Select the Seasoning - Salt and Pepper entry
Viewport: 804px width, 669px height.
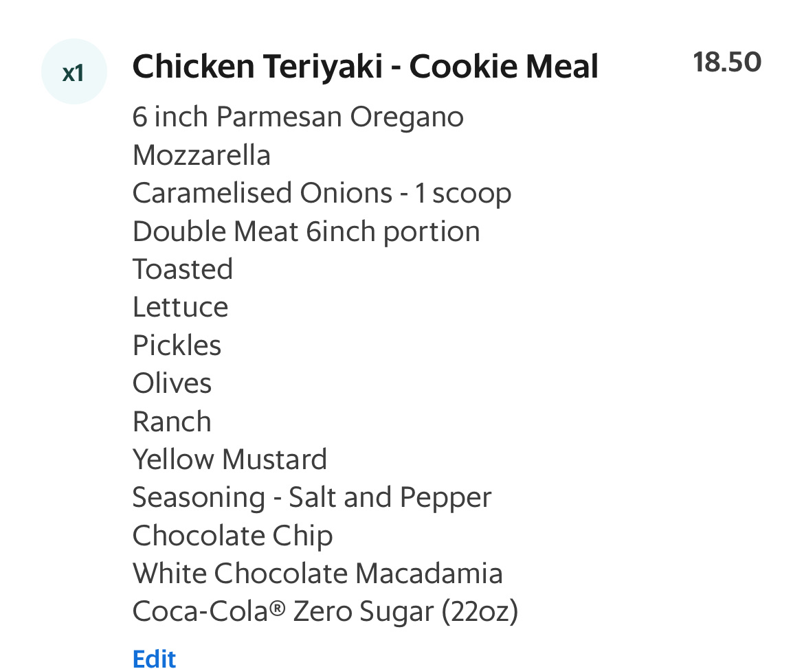tap(311, 497)
